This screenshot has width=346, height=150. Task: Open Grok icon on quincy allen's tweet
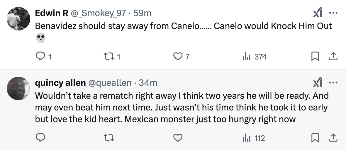click(317, 83)
